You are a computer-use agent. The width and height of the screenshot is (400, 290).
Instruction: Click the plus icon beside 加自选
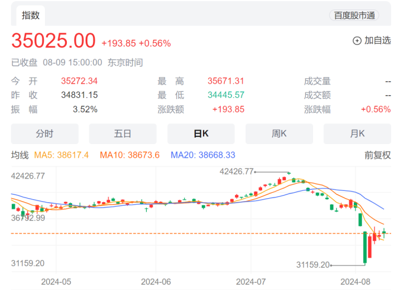pyautogui.click(x=357, y=40)
